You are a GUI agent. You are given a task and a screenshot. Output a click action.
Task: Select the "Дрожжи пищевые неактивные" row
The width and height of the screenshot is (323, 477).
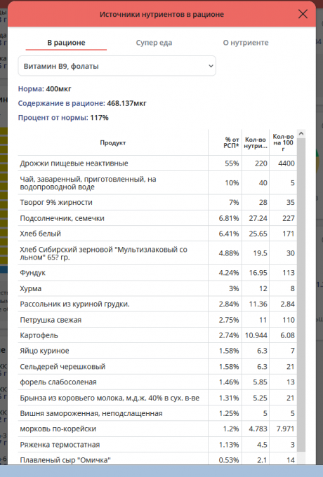pyautogui.click(x=157, y=163)
